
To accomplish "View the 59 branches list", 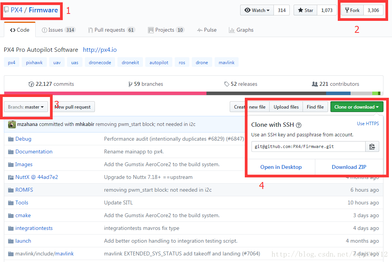I will point(146,84).
